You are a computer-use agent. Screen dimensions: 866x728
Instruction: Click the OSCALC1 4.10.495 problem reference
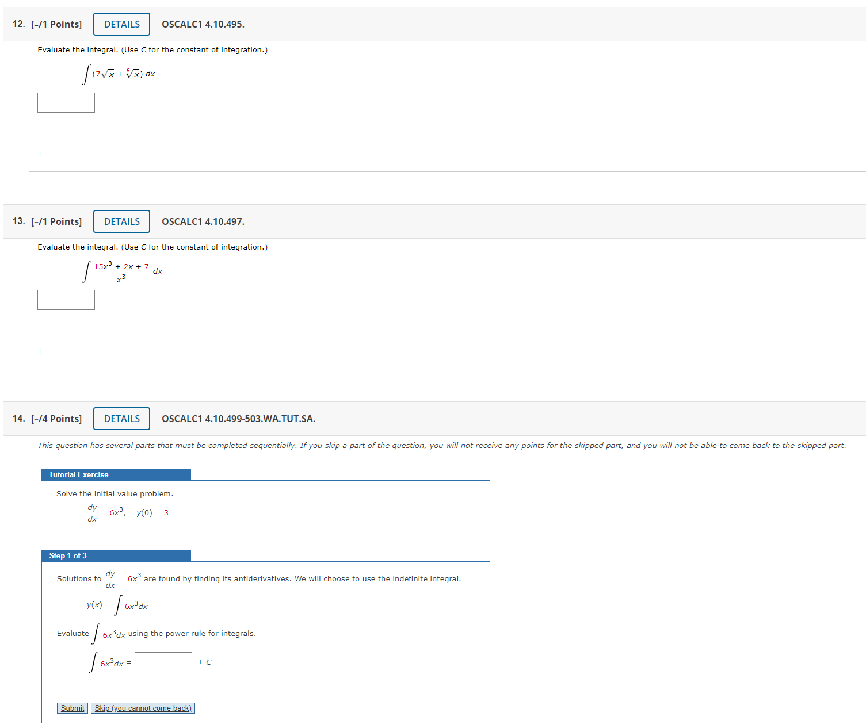click(x=203, y=24)
